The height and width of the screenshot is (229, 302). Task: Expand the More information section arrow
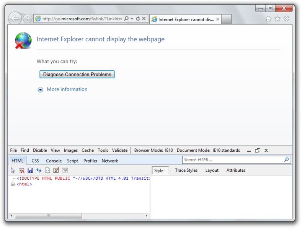[41, 89]
